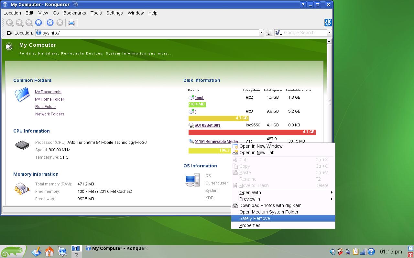Click the green 210.4 MB usage bar
The image size is (414, 258).
point(197,104)
